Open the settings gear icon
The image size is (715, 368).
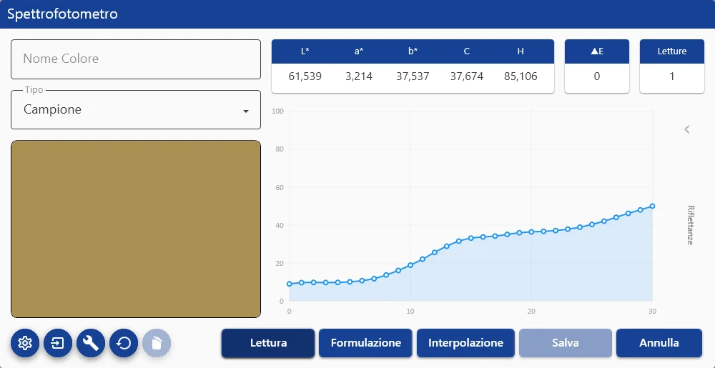point(24,343)
